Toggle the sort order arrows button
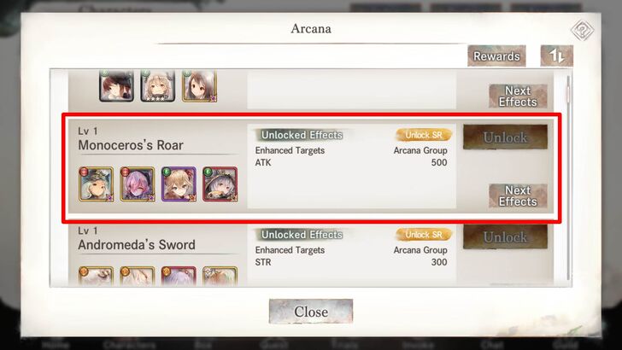This screenshot has height=350, width=622. 556,55
